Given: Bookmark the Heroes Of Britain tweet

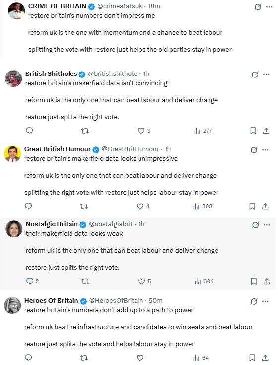Looking at the screenshot, I should pos(252,358).
